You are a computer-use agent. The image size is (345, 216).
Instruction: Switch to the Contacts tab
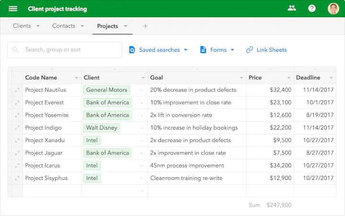coord(64,26)
